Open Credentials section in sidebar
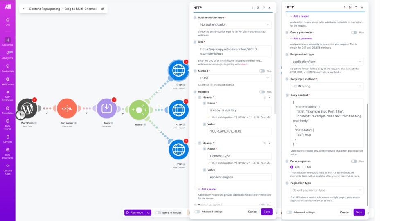The image size is (419, 221). 8,68
